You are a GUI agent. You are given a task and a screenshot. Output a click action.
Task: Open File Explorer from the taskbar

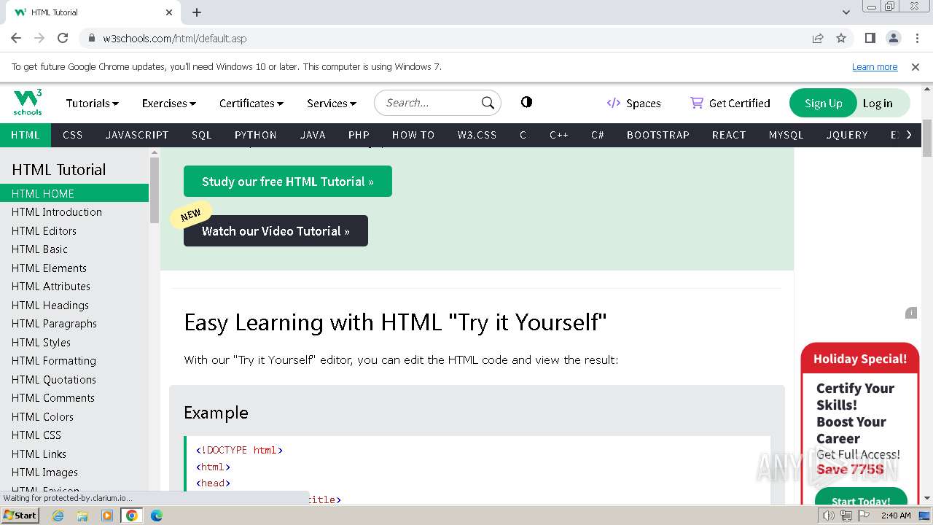[x=82, y=516]
